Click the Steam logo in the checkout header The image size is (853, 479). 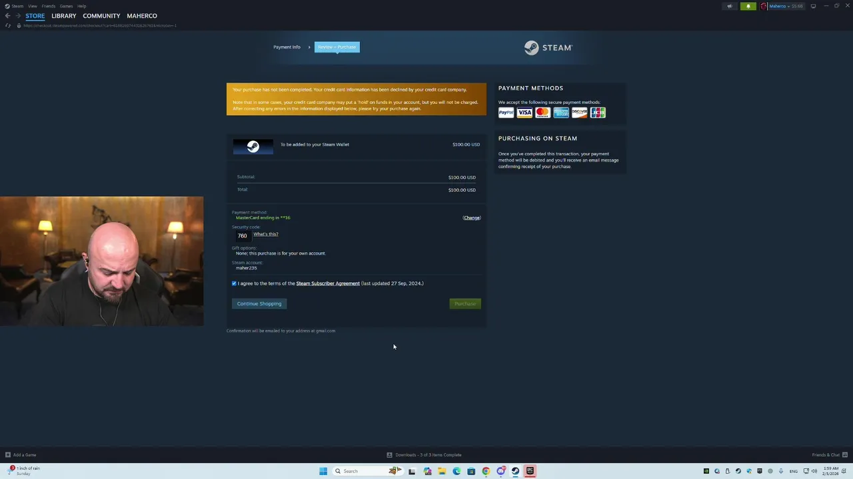coord(548,47)
